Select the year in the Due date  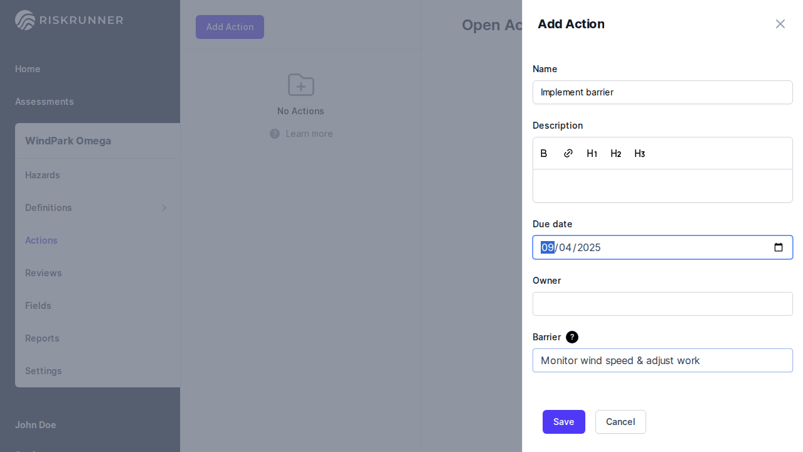[x=589, y=247]
